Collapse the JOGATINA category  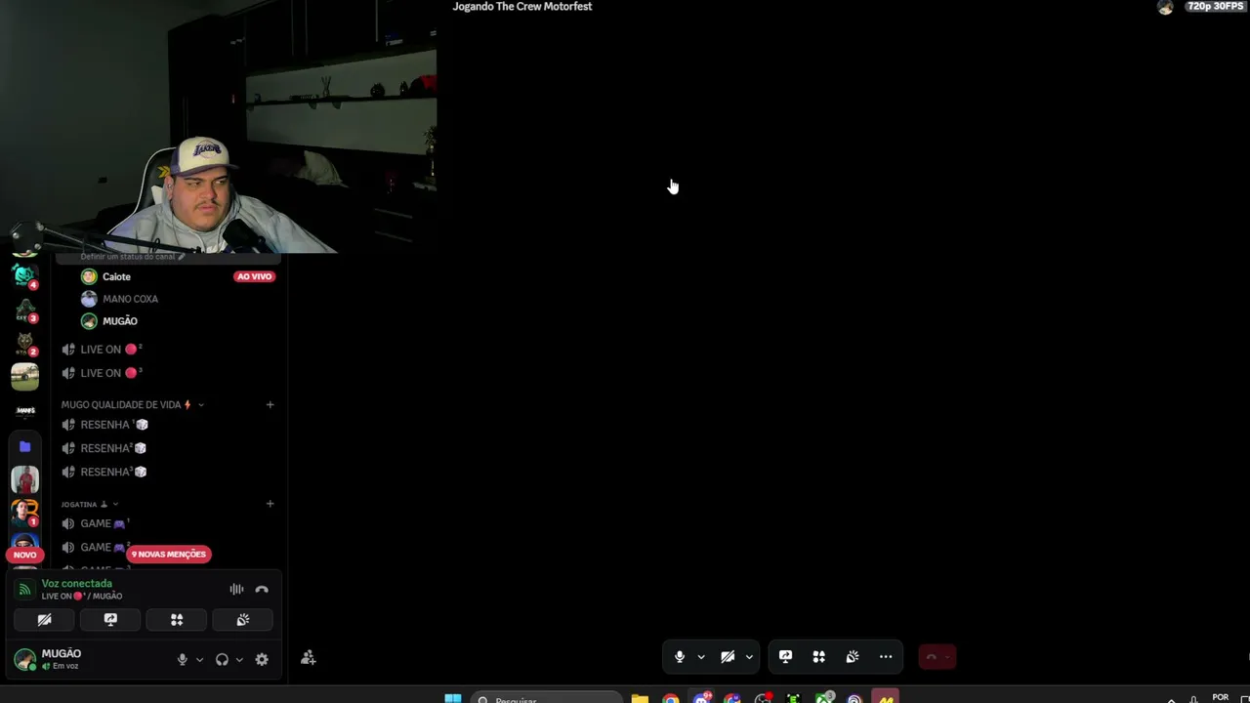90,505
